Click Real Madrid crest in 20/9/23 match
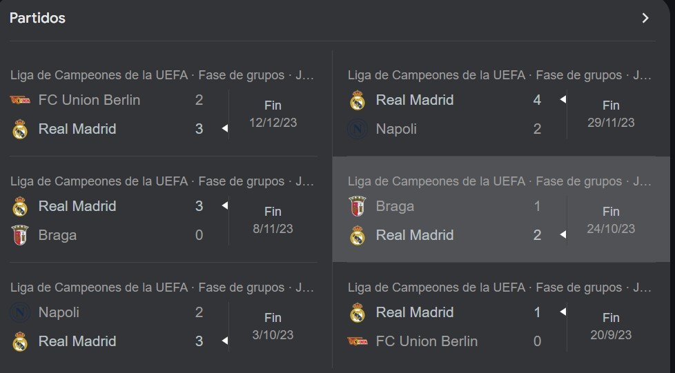This screenshot has width=675, height=373. tap(357, 313)
